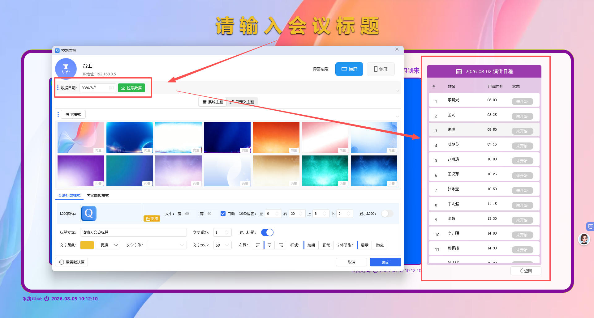Toggle the 自动 size checkbox
Viewport: 594px width, 318px height.
(223, 214)
